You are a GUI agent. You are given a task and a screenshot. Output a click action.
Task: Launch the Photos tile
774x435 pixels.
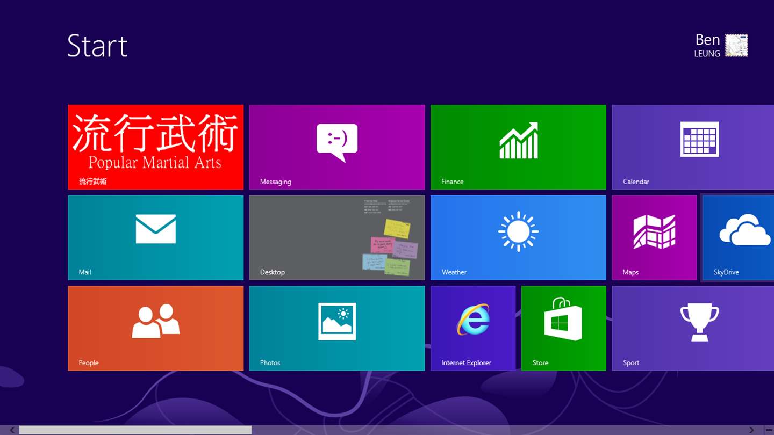(337, 328)
